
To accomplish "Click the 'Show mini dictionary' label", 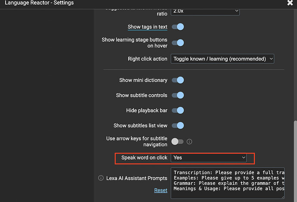I will pos(143,80).
